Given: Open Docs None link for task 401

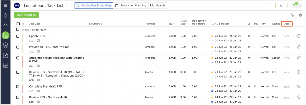Looking at the screenshot, I should [x=286, y=87].
